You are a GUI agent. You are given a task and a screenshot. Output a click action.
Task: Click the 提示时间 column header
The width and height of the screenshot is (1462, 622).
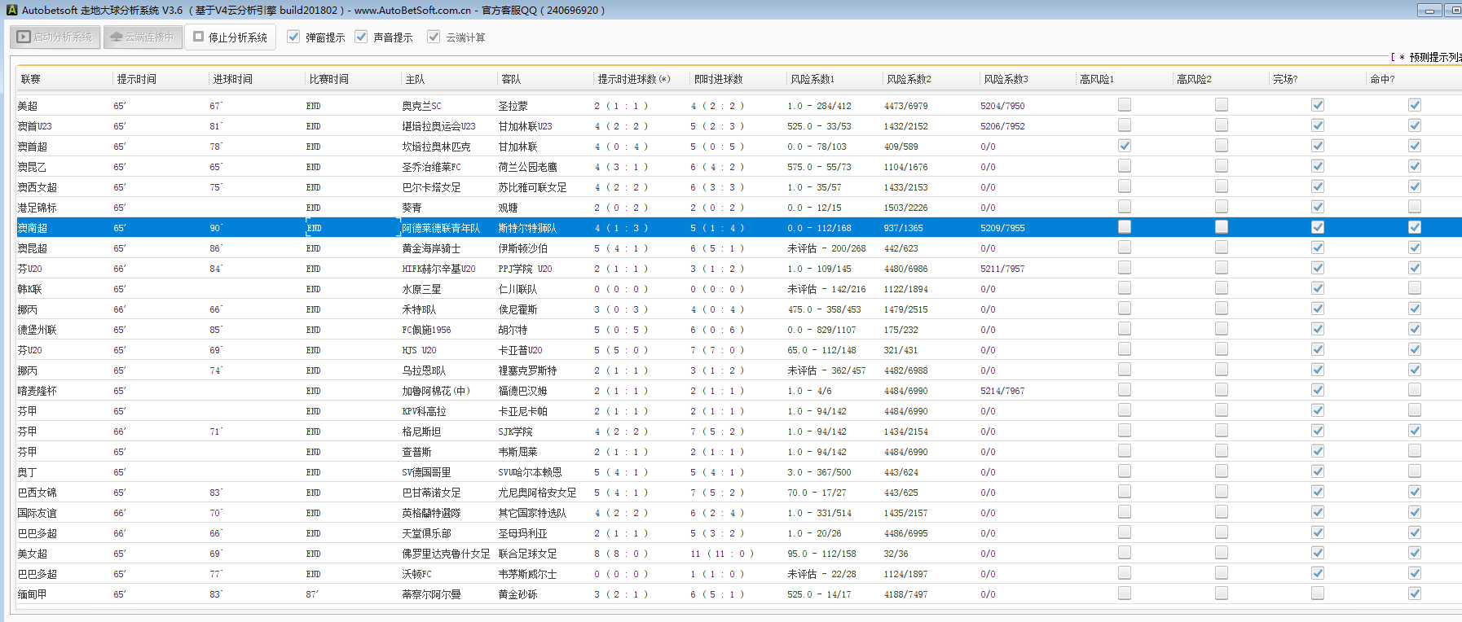click(x=136, y=79)
